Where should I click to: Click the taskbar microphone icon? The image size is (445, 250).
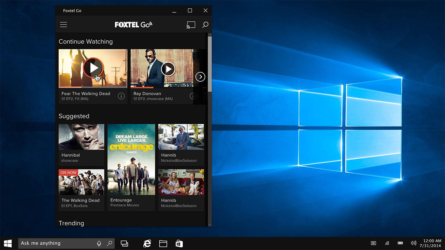(99, 243)
